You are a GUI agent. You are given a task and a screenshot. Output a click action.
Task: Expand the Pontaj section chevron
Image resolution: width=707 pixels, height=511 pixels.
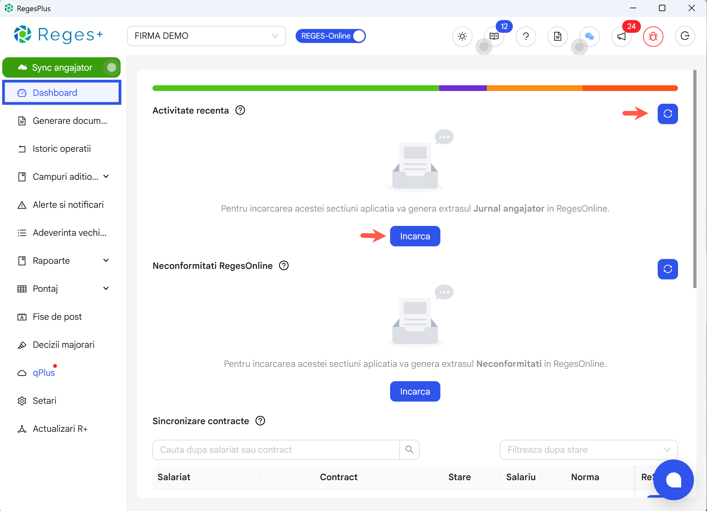coord(106,288)
